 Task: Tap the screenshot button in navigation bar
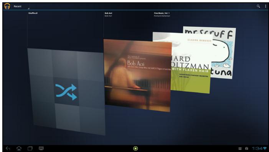41,148
